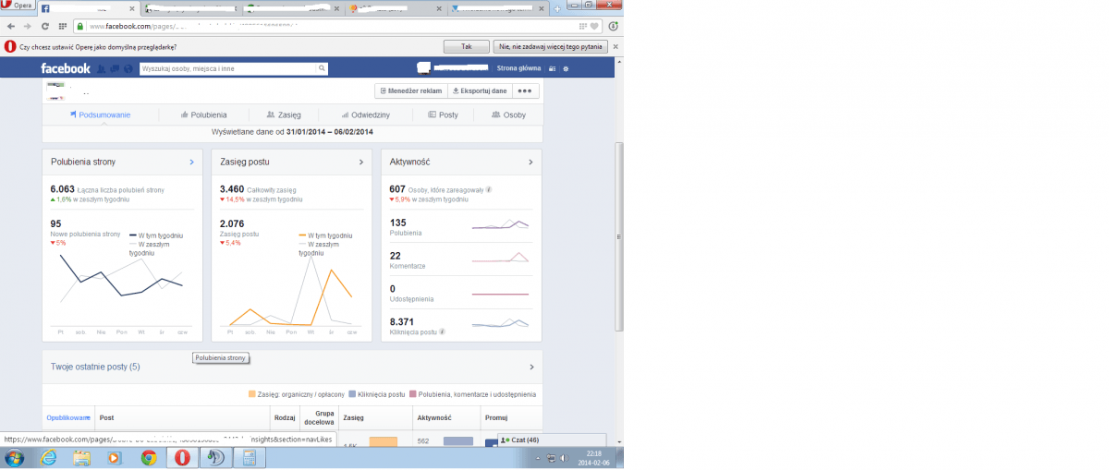This screenshot has height=470, width=1109.
Task: Click the Facebook search input field
Action: 226,68
